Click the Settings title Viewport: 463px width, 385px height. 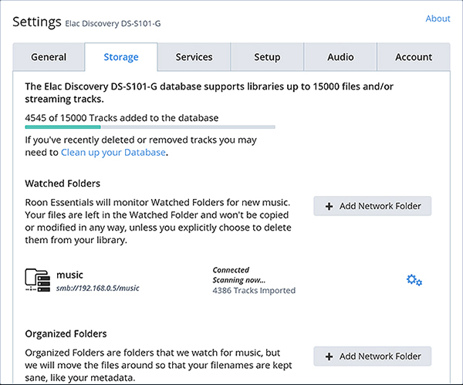click(37, 22)
